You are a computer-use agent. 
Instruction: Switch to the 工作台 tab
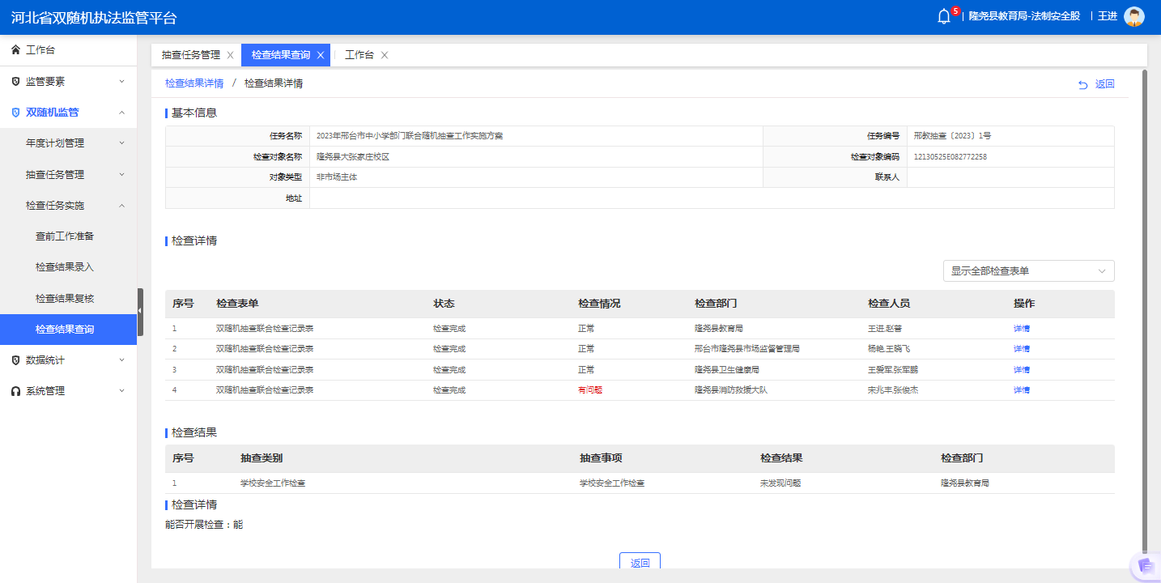click(x=359, y=55)
